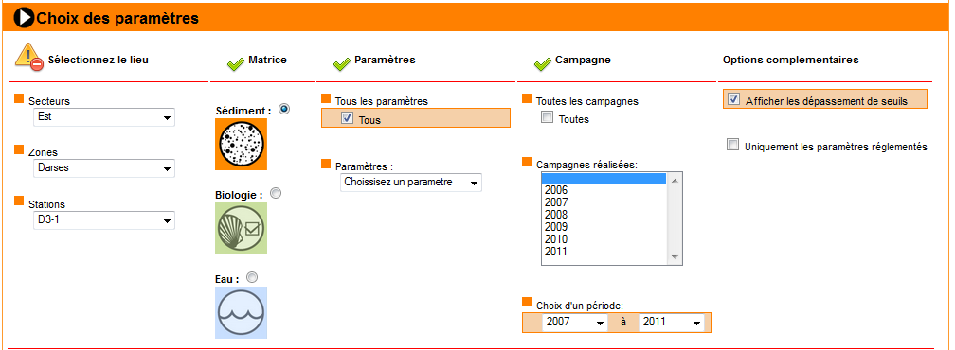
Task: Expand the Stations dropdown showing D3-1
Action: pos(103,220)
